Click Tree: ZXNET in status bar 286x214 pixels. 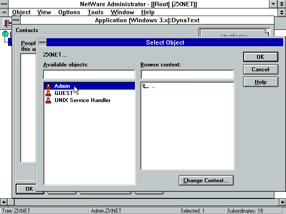pyautogui.click(x=16, y=211)
